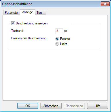111x112 pixels.
Task: Click the 'px' unit label
Action: pos(66,31)
